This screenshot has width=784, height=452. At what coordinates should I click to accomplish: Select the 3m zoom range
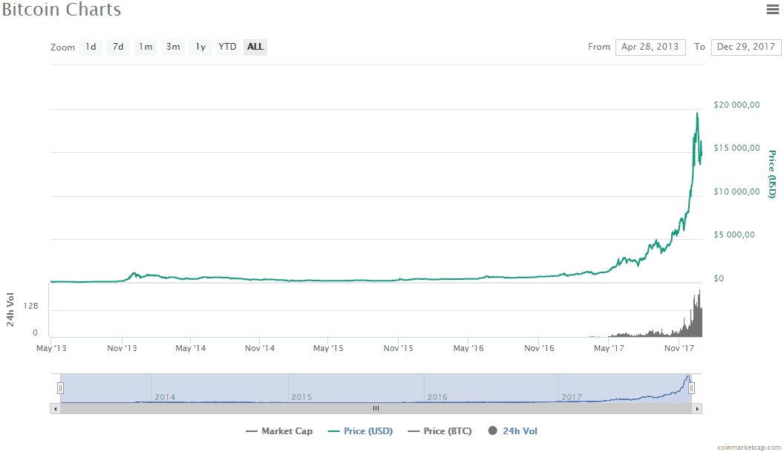(173, 47)
